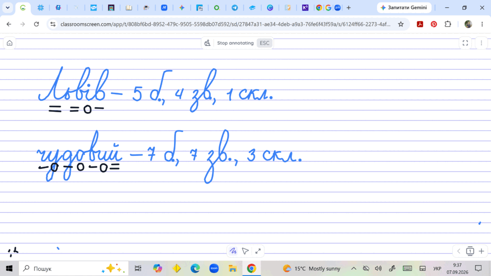Open a new browser tab
491x276 pixels.
pos(348,7)
